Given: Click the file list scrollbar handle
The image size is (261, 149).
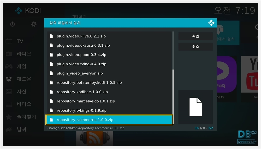Looking at the screenshot, I should (173, 97).
